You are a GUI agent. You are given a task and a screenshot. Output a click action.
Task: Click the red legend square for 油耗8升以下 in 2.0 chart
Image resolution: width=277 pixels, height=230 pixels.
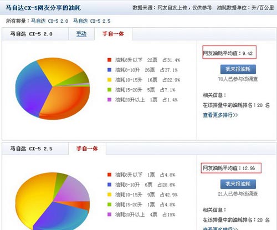(x=109, y=60)
